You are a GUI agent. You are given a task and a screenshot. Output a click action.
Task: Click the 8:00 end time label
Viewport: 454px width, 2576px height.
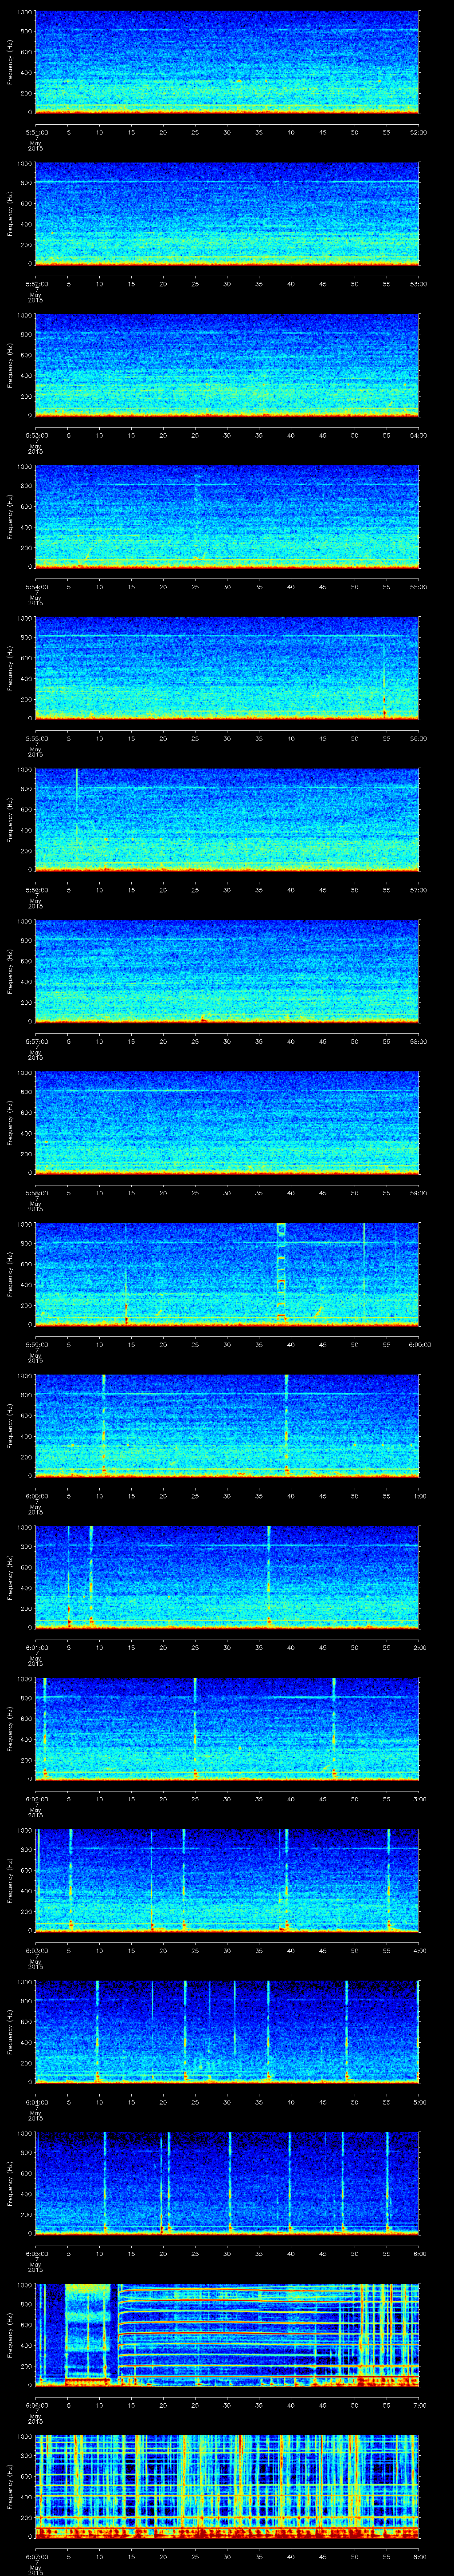click(x=419, y=2557)
